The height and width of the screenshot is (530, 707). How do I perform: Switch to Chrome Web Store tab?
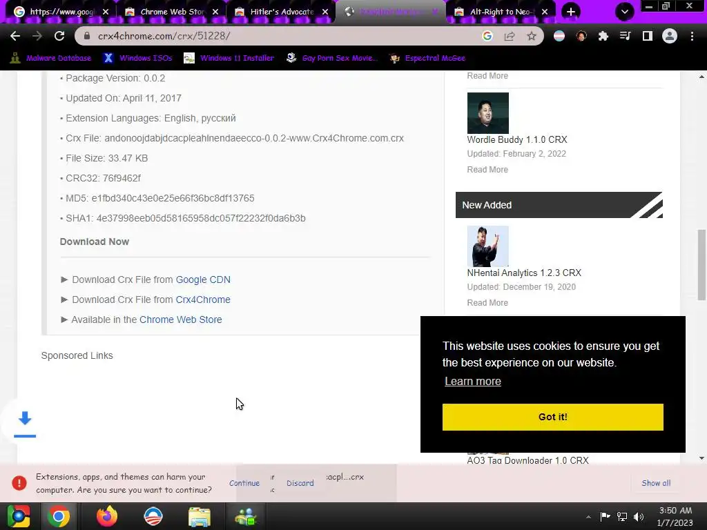(166, 12)
